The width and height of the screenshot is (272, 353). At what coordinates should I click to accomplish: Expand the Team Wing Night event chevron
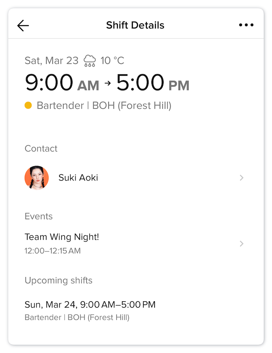pos(242,244)
